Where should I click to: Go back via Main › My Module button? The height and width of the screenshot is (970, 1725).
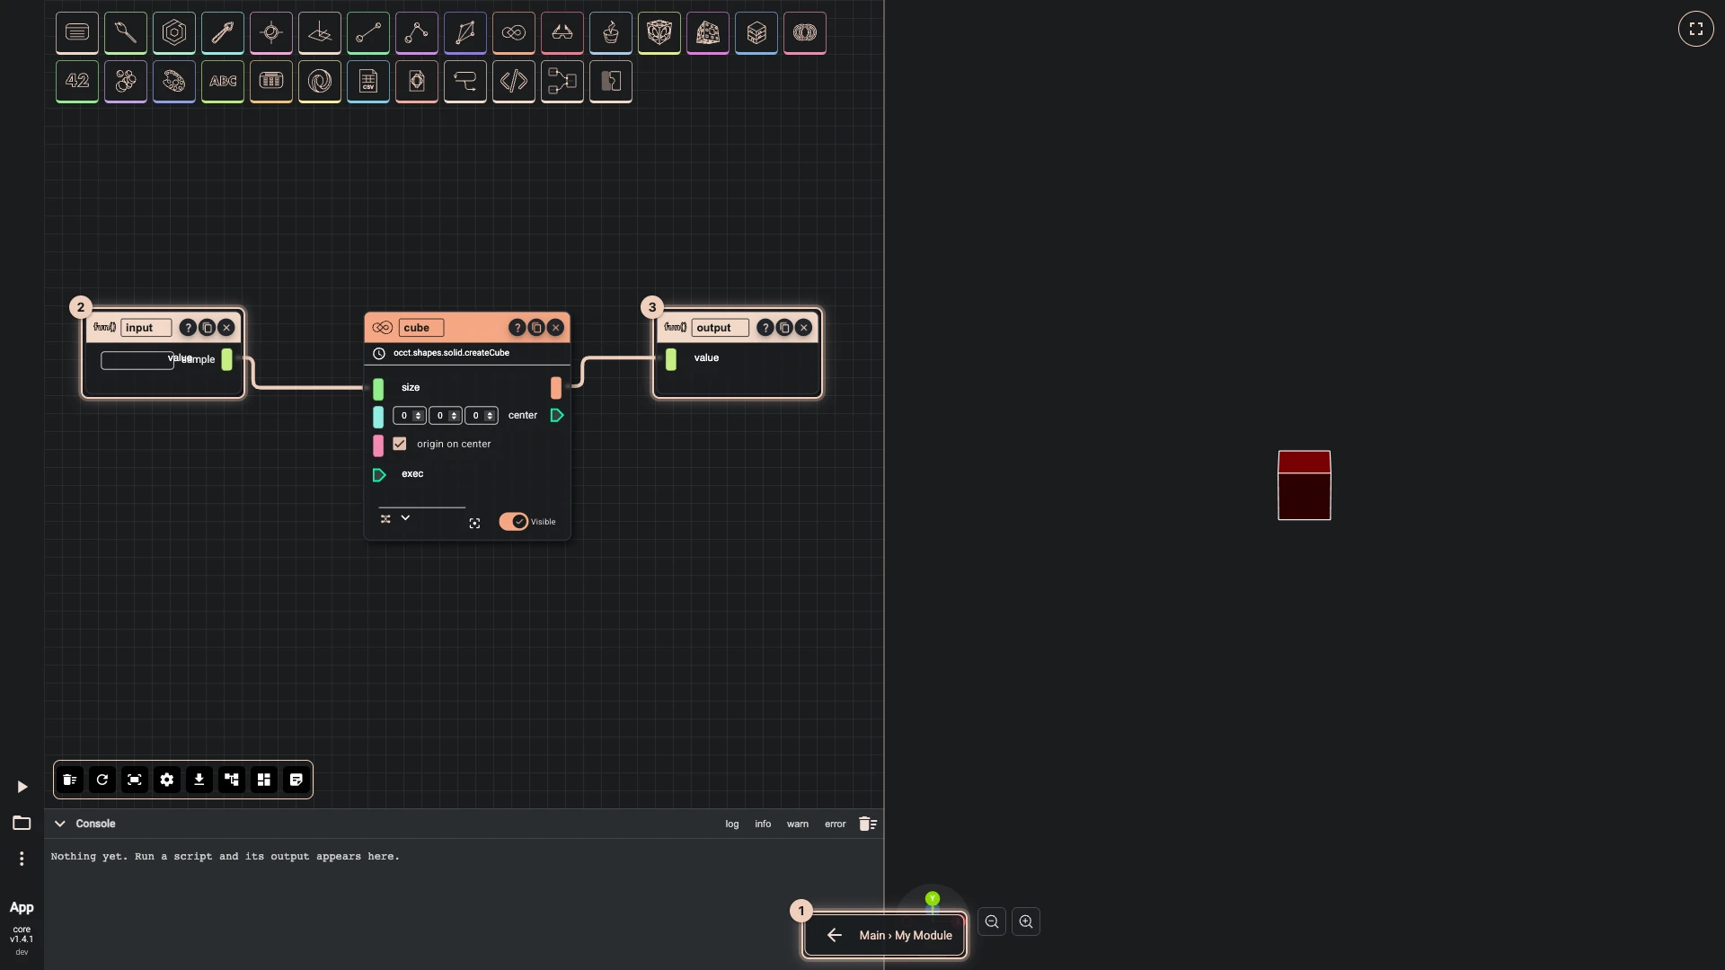point(885,935)
